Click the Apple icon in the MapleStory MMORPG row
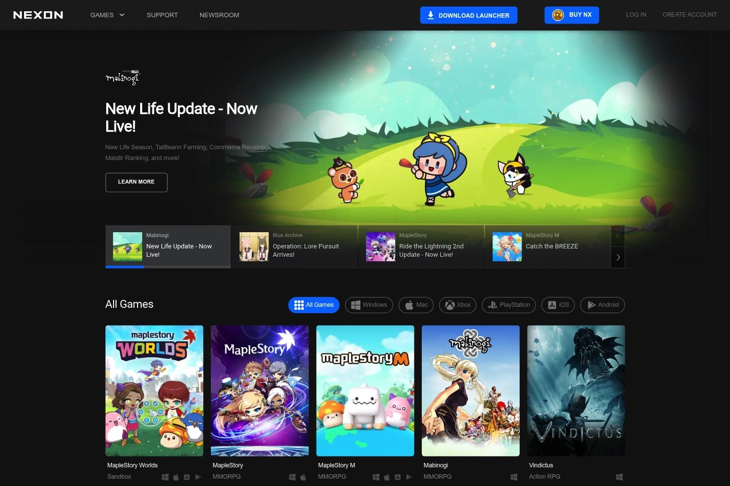 [303, 477]
